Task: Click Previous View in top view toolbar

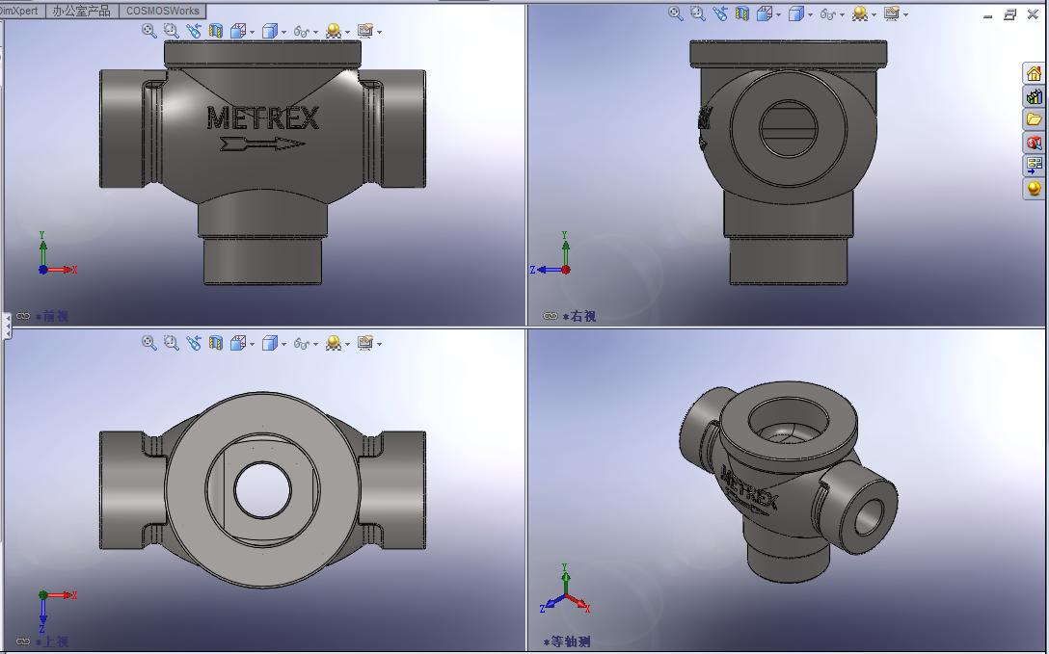Action: (194, 343)
